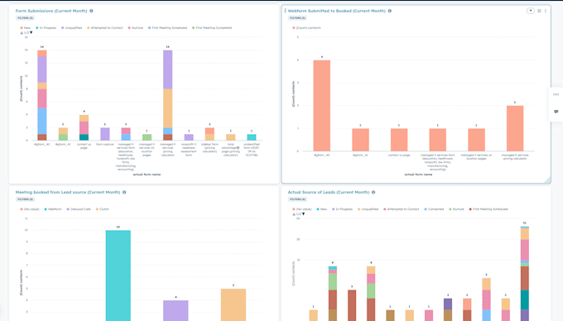Open the comment icon on right edge
Viewport: 563px width, 321px height.
coord(556,112)
